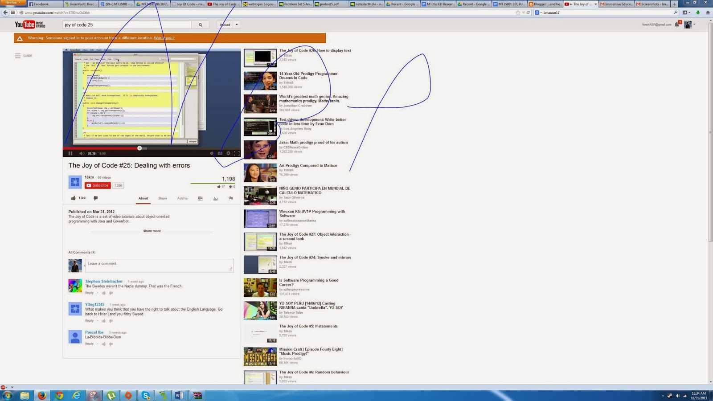Viewport: 713px width, 401px height.
Task: Reload the page in the address bar
Action: click(528, 12)
